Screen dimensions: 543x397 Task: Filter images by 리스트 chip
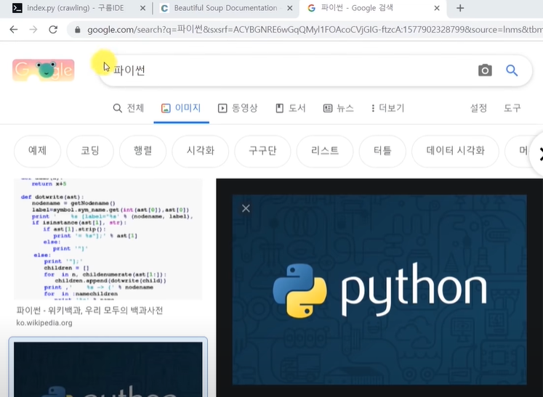pyautogui.click(x=325, y=151)
